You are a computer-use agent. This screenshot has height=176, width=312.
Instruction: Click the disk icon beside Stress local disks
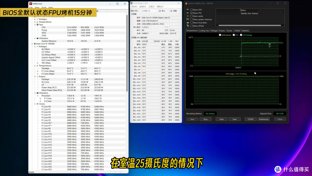[x=188, y=23]
